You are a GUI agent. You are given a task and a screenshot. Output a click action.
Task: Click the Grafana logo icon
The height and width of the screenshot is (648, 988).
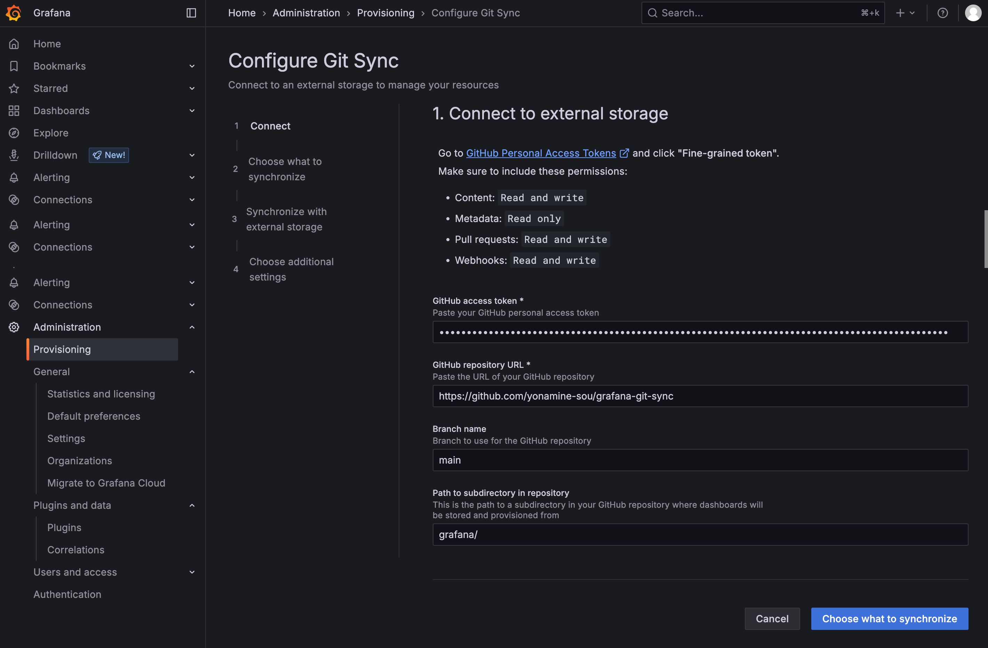click(x=14, y=13)
